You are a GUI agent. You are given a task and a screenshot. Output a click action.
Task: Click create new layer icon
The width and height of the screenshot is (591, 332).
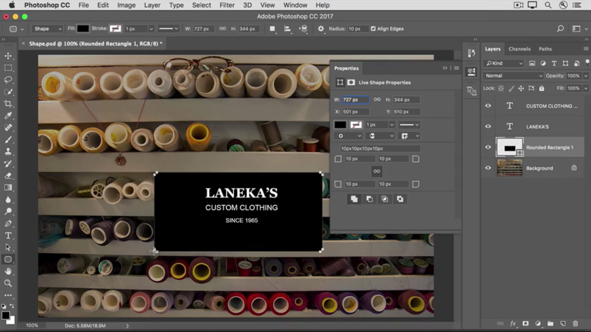(563, 324)
